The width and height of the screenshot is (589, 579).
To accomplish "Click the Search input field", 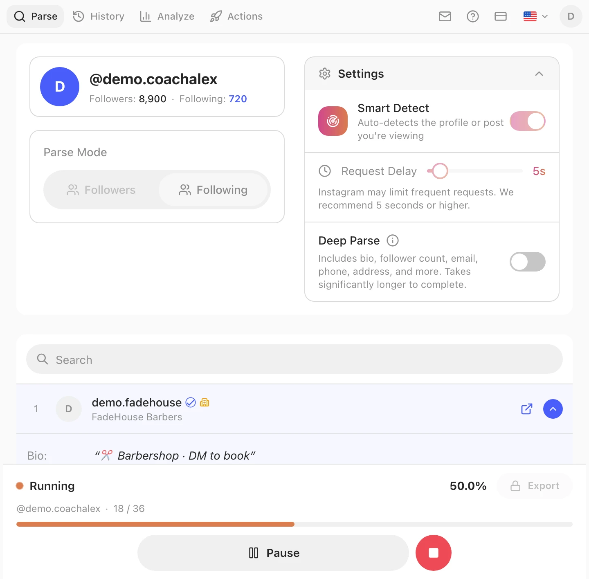I will click(294, 359).
